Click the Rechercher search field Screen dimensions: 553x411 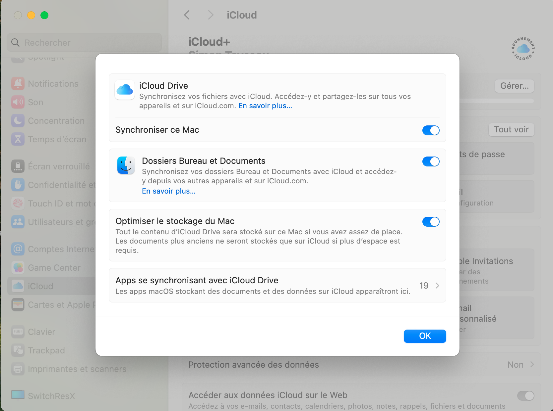point(84,42)
